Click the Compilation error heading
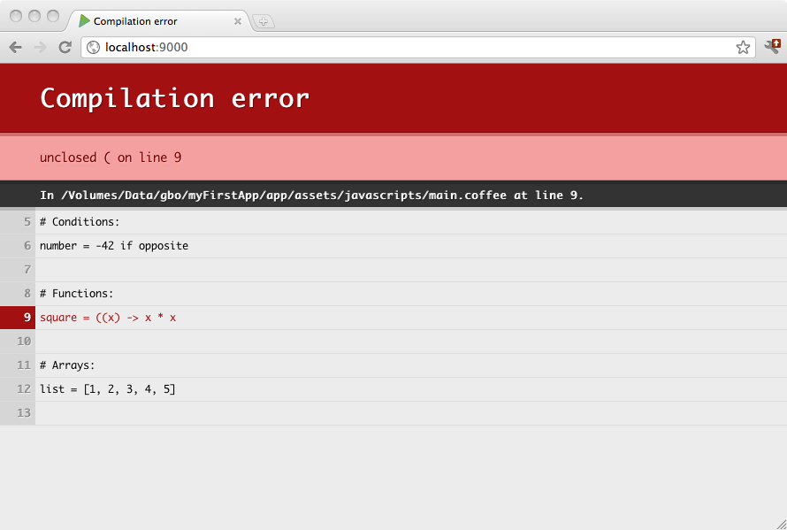Screen dimensions: 787x530 (x=174, y=97)
